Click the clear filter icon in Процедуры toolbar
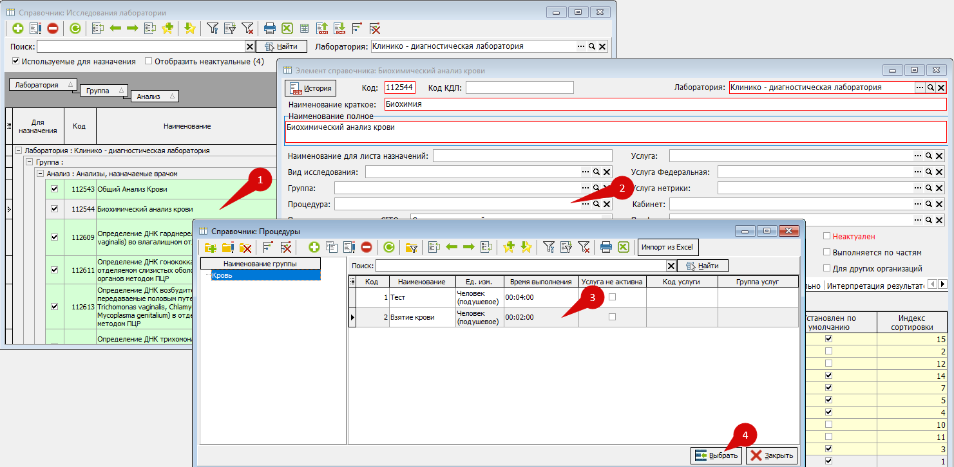The height and width of the screenshot is (467, 954). click(x=583, y=247)
